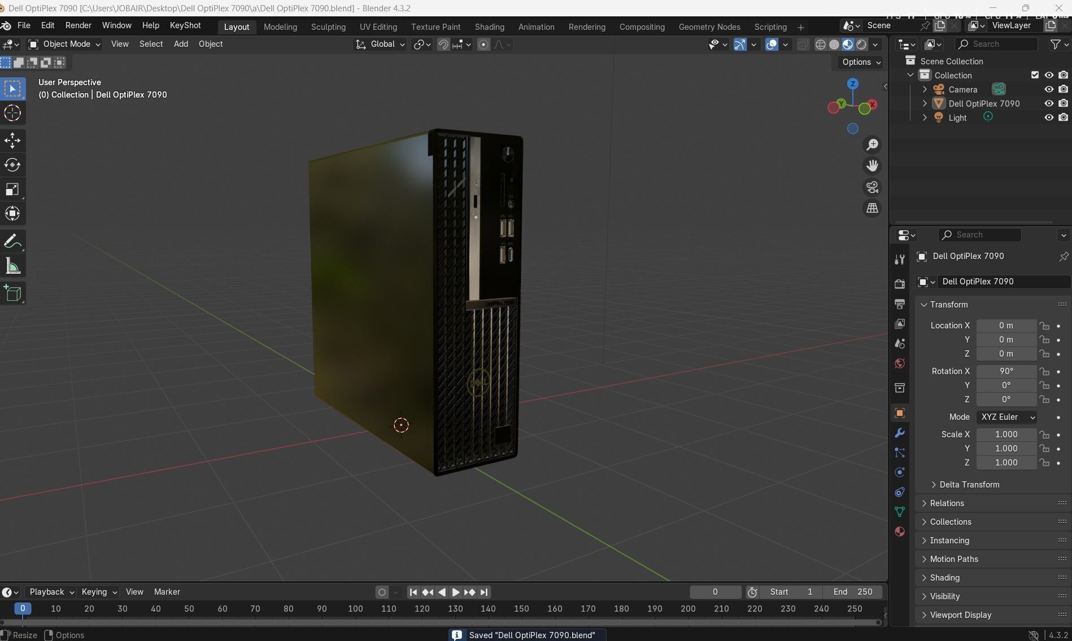Open the Tool properties tab
1072x641 pixels.
tap(900, 260)
